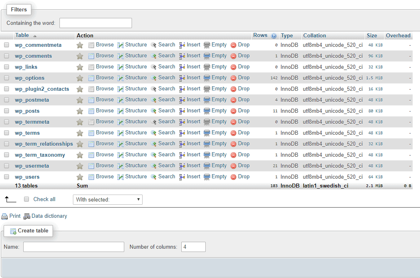Browse the wp_plugin2_contacts table

tap(105, 89)
